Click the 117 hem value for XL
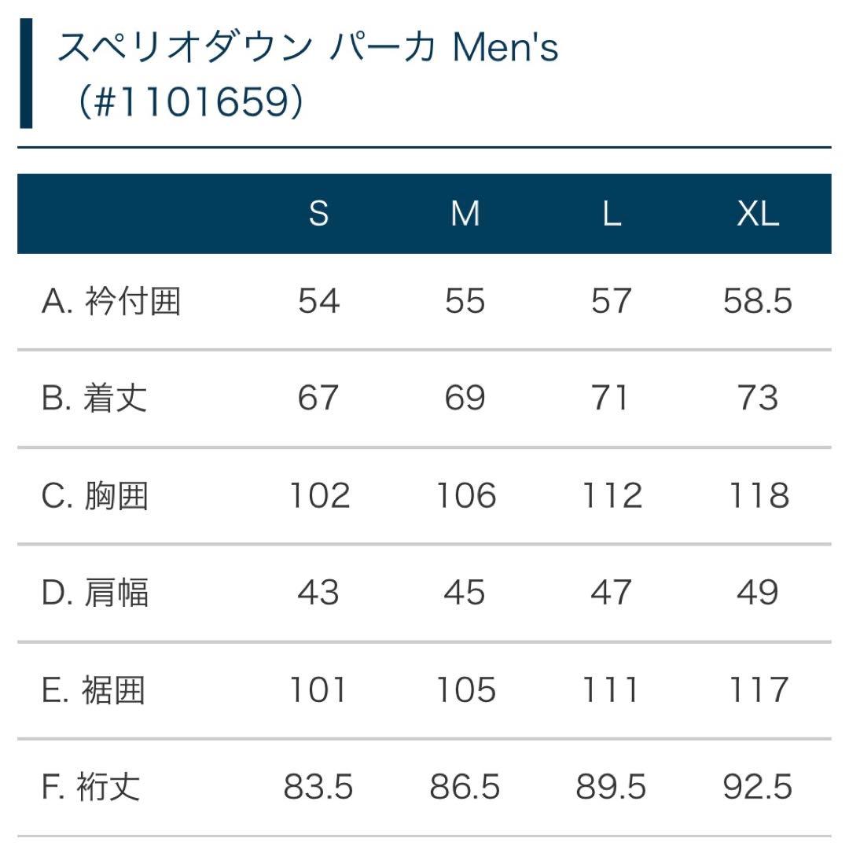The height and width of the screenshot is (849, 849). [x=757, y=690]
